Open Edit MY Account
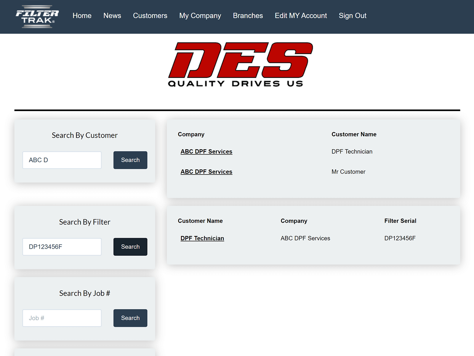474x356 pixels. tap(301, 16)
